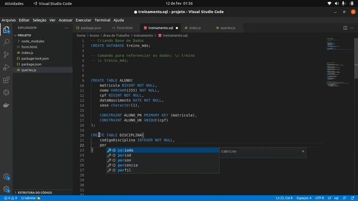Click the tabnine status bar item

(30, 198)
